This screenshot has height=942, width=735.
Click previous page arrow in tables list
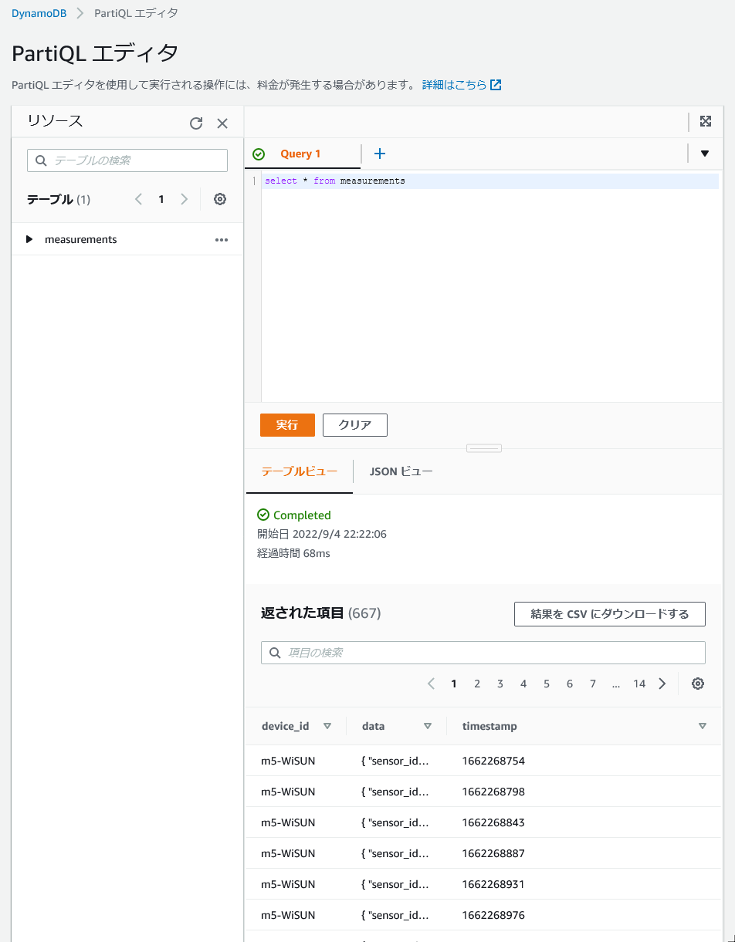(138, 199)
